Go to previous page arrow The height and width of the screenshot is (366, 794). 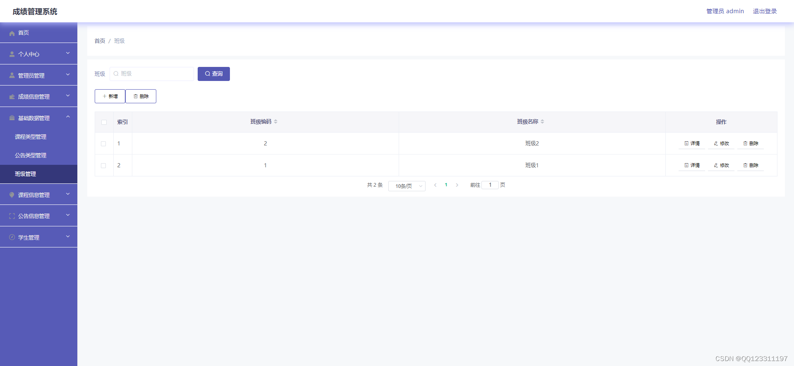point(435,185)
